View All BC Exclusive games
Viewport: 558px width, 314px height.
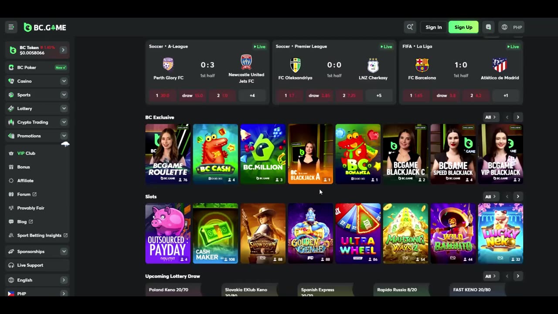(x=490, y=117)
